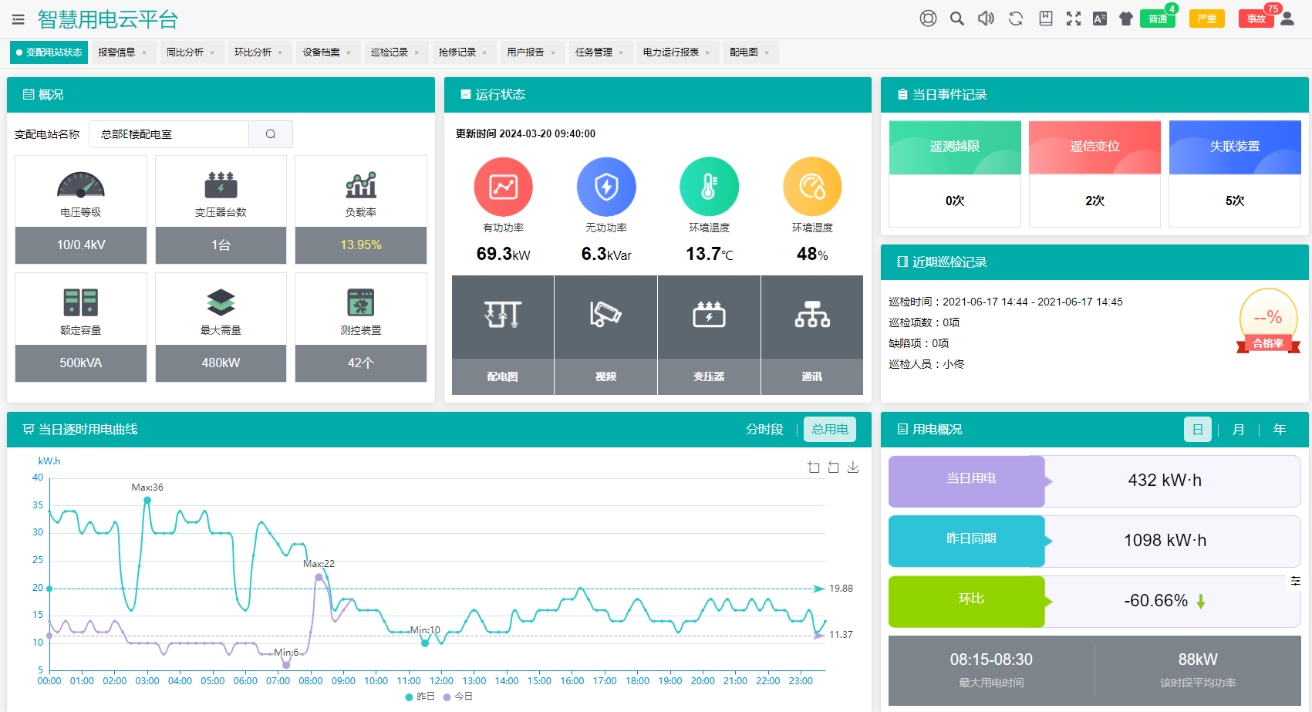The image size is (1312, 712).
Task: Open the help lifebuoy icon
Action: click(x=928, y=19)
